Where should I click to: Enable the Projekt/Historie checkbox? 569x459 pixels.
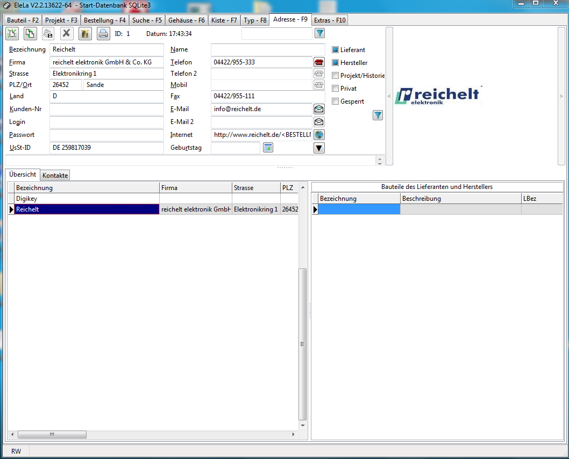pos(335,75)
